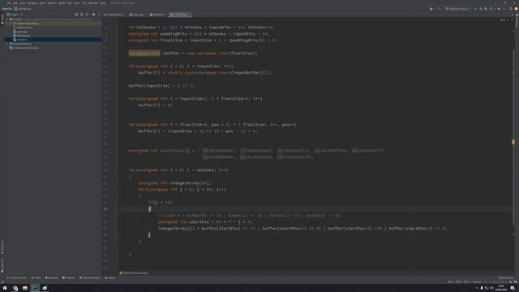Open File Explorer from the taskbar

click(x=25, y=289)
